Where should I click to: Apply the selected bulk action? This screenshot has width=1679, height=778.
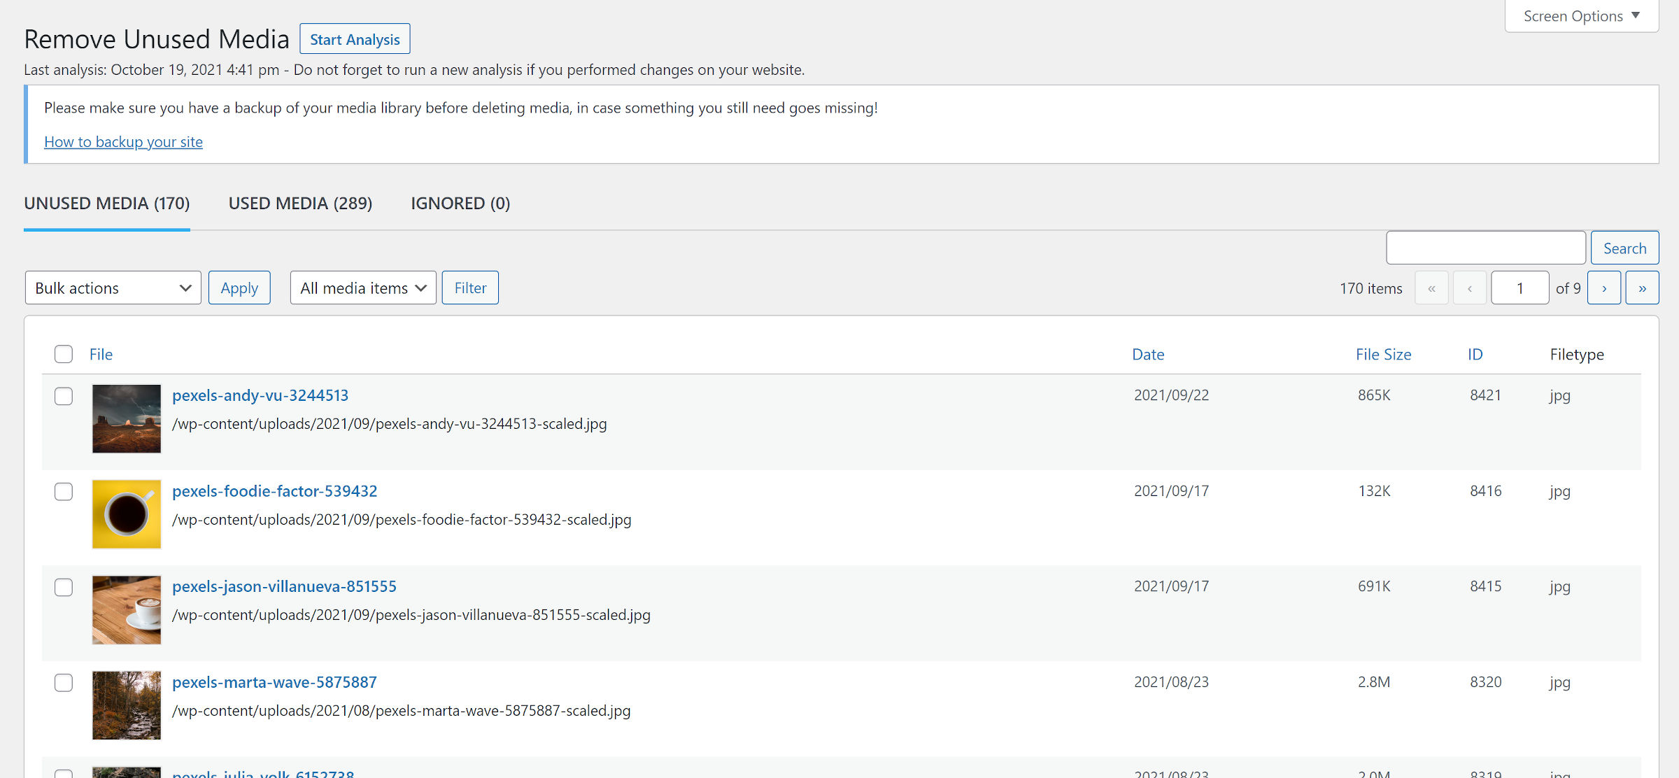[x=239, y=288]
